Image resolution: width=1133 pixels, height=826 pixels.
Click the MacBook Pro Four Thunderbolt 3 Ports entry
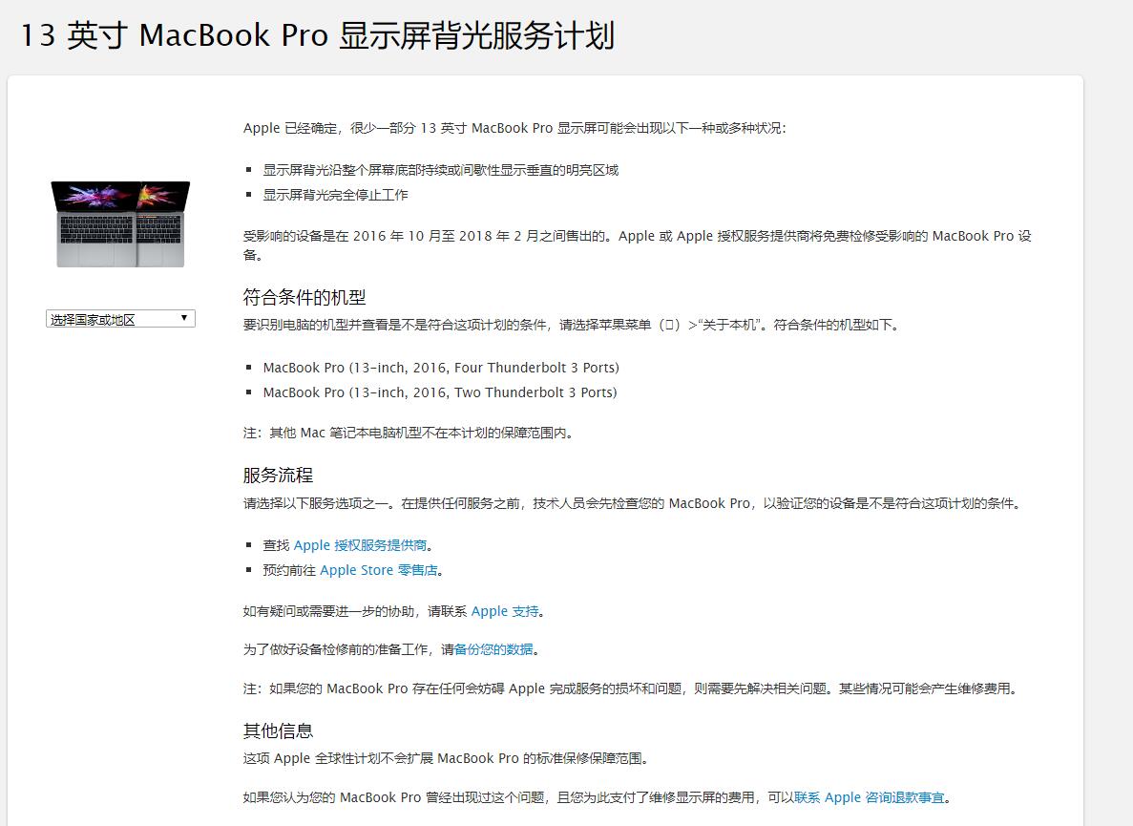[x=439, y=368]
